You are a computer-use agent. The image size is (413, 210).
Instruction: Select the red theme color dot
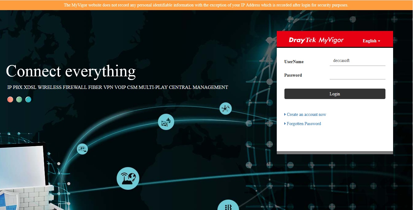click(x=10, y=99)
